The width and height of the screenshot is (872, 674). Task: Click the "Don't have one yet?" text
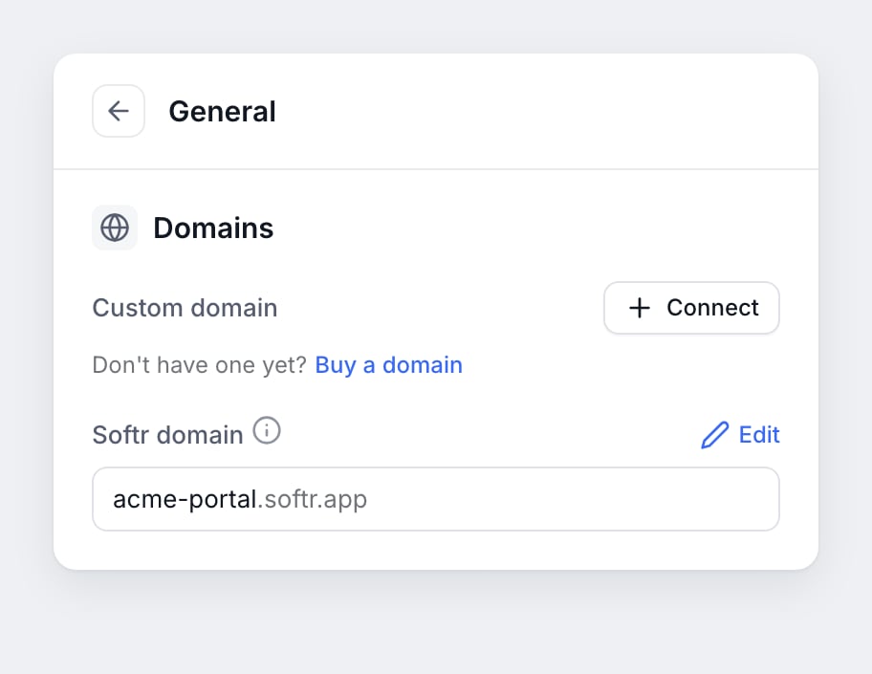(199, 365)
